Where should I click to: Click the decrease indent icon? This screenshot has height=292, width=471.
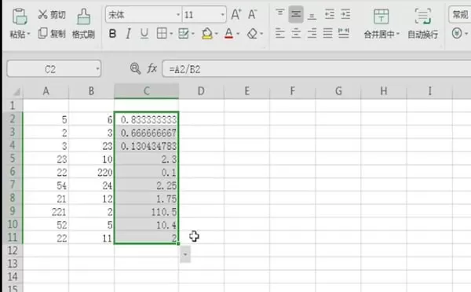coord(330,14)
